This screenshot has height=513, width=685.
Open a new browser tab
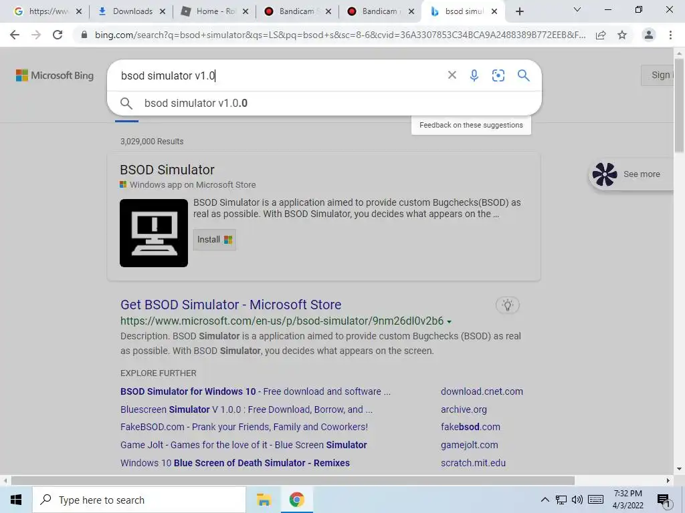point(519,11)
